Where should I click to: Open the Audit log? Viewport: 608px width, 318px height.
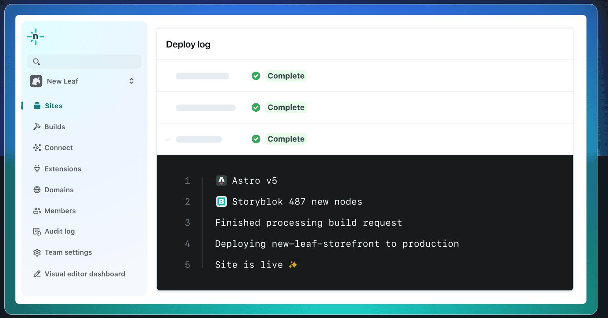tap(60, 231)
